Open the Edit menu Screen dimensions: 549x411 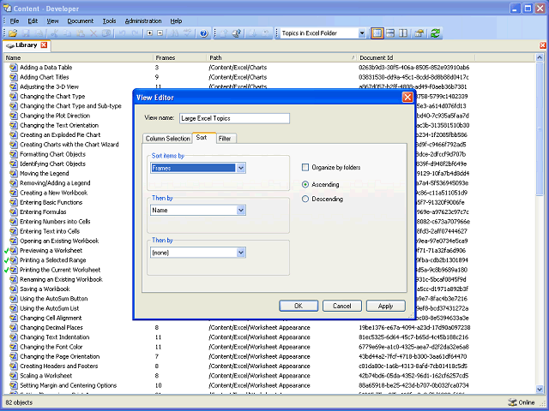point(33,21)
